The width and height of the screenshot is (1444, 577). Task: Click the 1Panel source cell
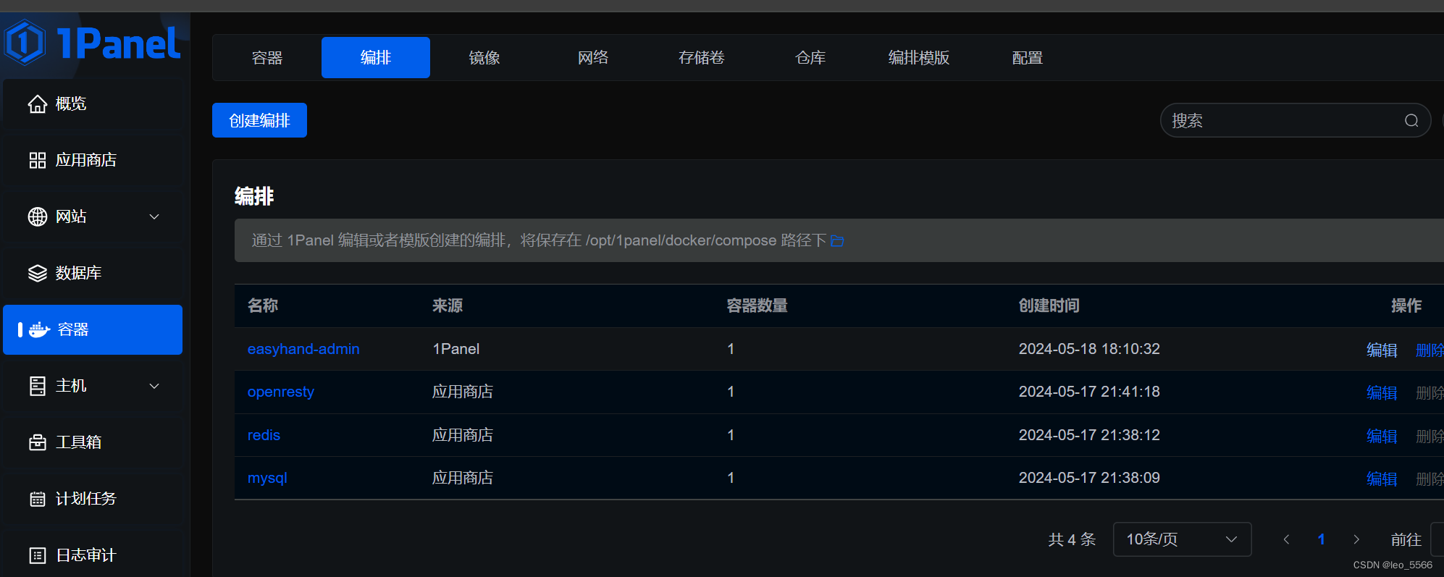(456, 349)
